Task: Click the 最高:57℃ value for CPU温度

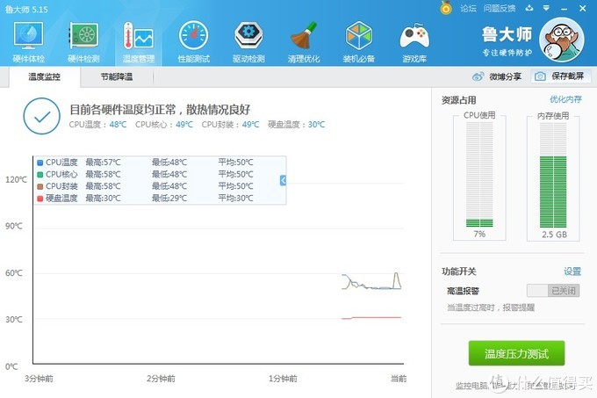Action: pyautogui.click(x=103, y=163)
